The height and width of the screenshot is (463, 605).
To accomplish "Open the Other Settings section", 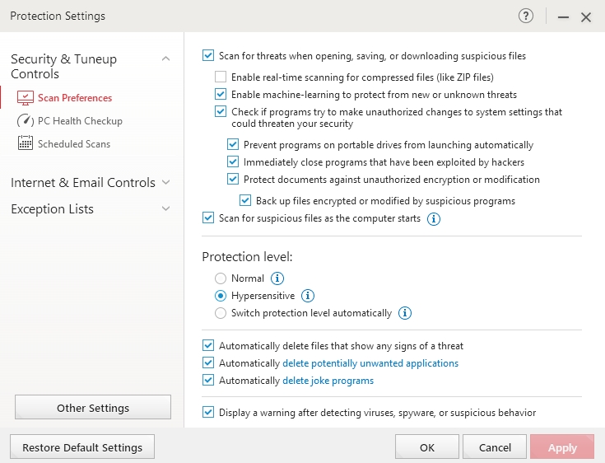I will tap(93, 408).
